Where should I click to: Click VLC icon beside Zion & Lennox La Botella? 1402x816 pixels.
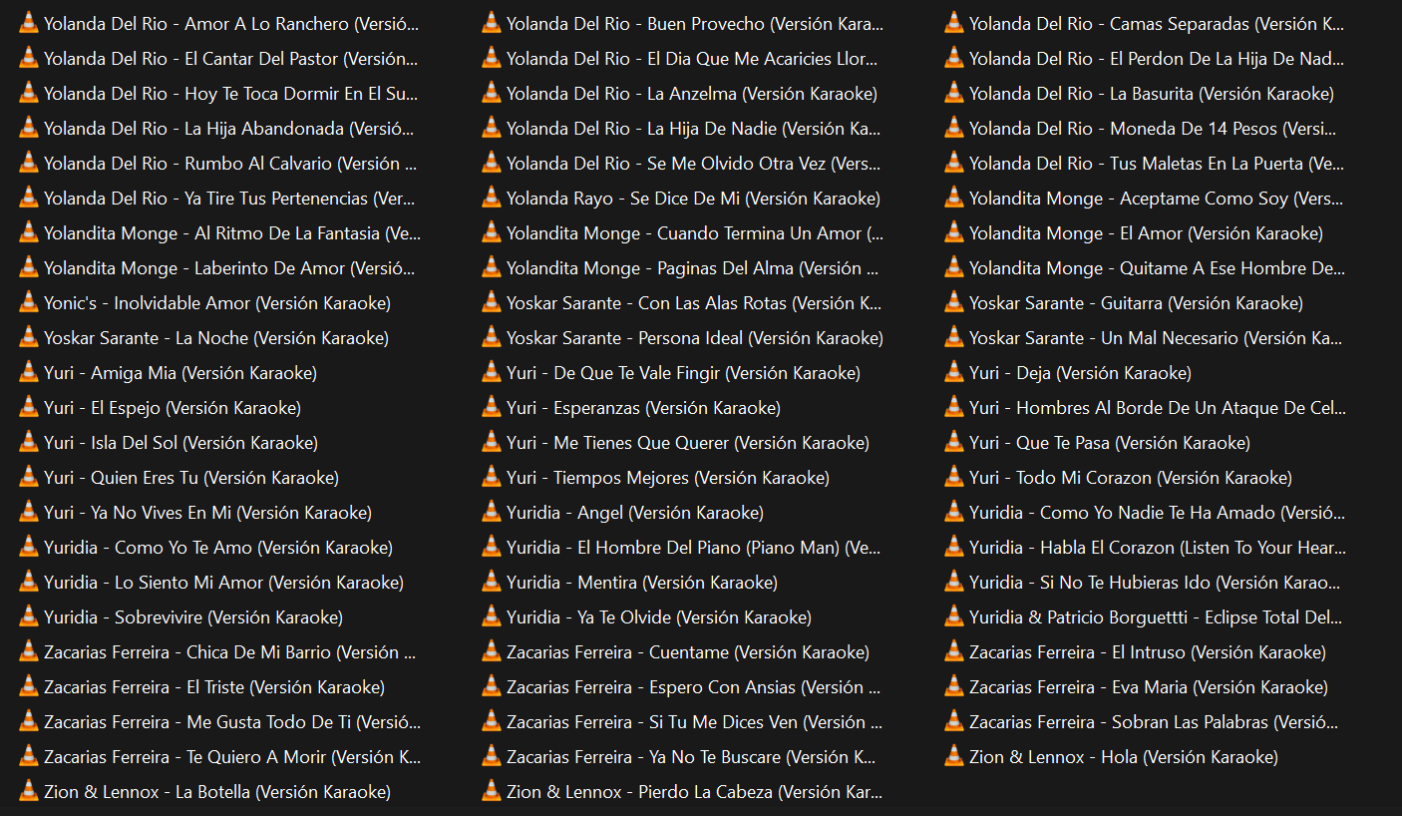(29, 791)
